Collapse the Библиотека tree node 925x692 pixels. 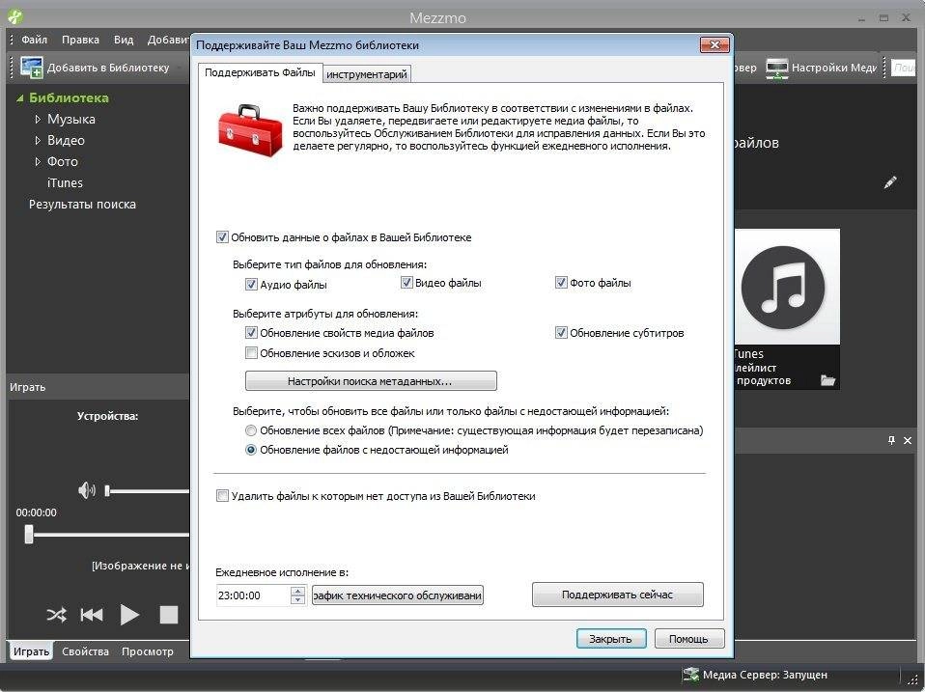coord(20,98)
